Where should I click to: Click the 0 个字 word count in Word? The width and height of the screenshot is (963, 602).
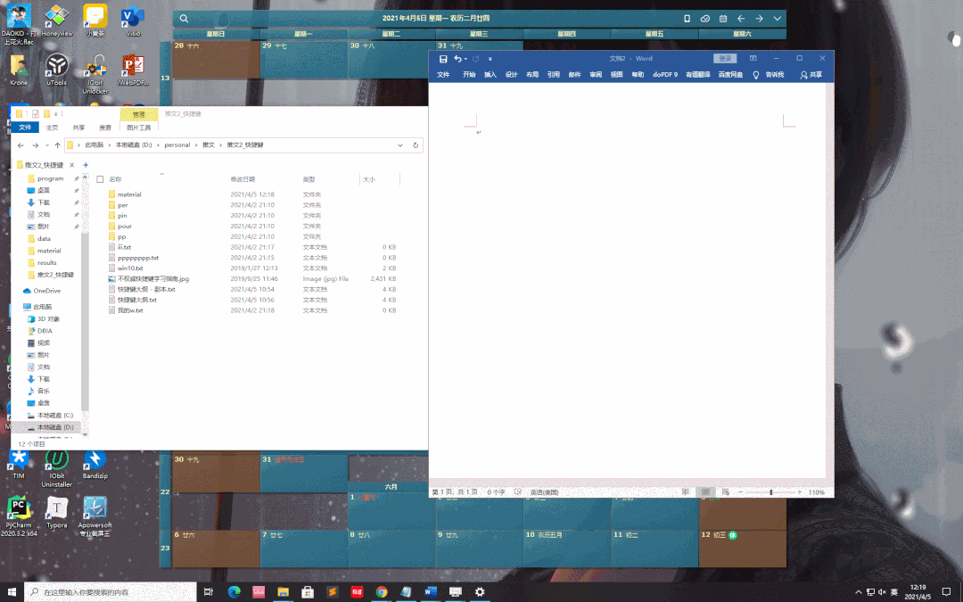pos(497,492)
